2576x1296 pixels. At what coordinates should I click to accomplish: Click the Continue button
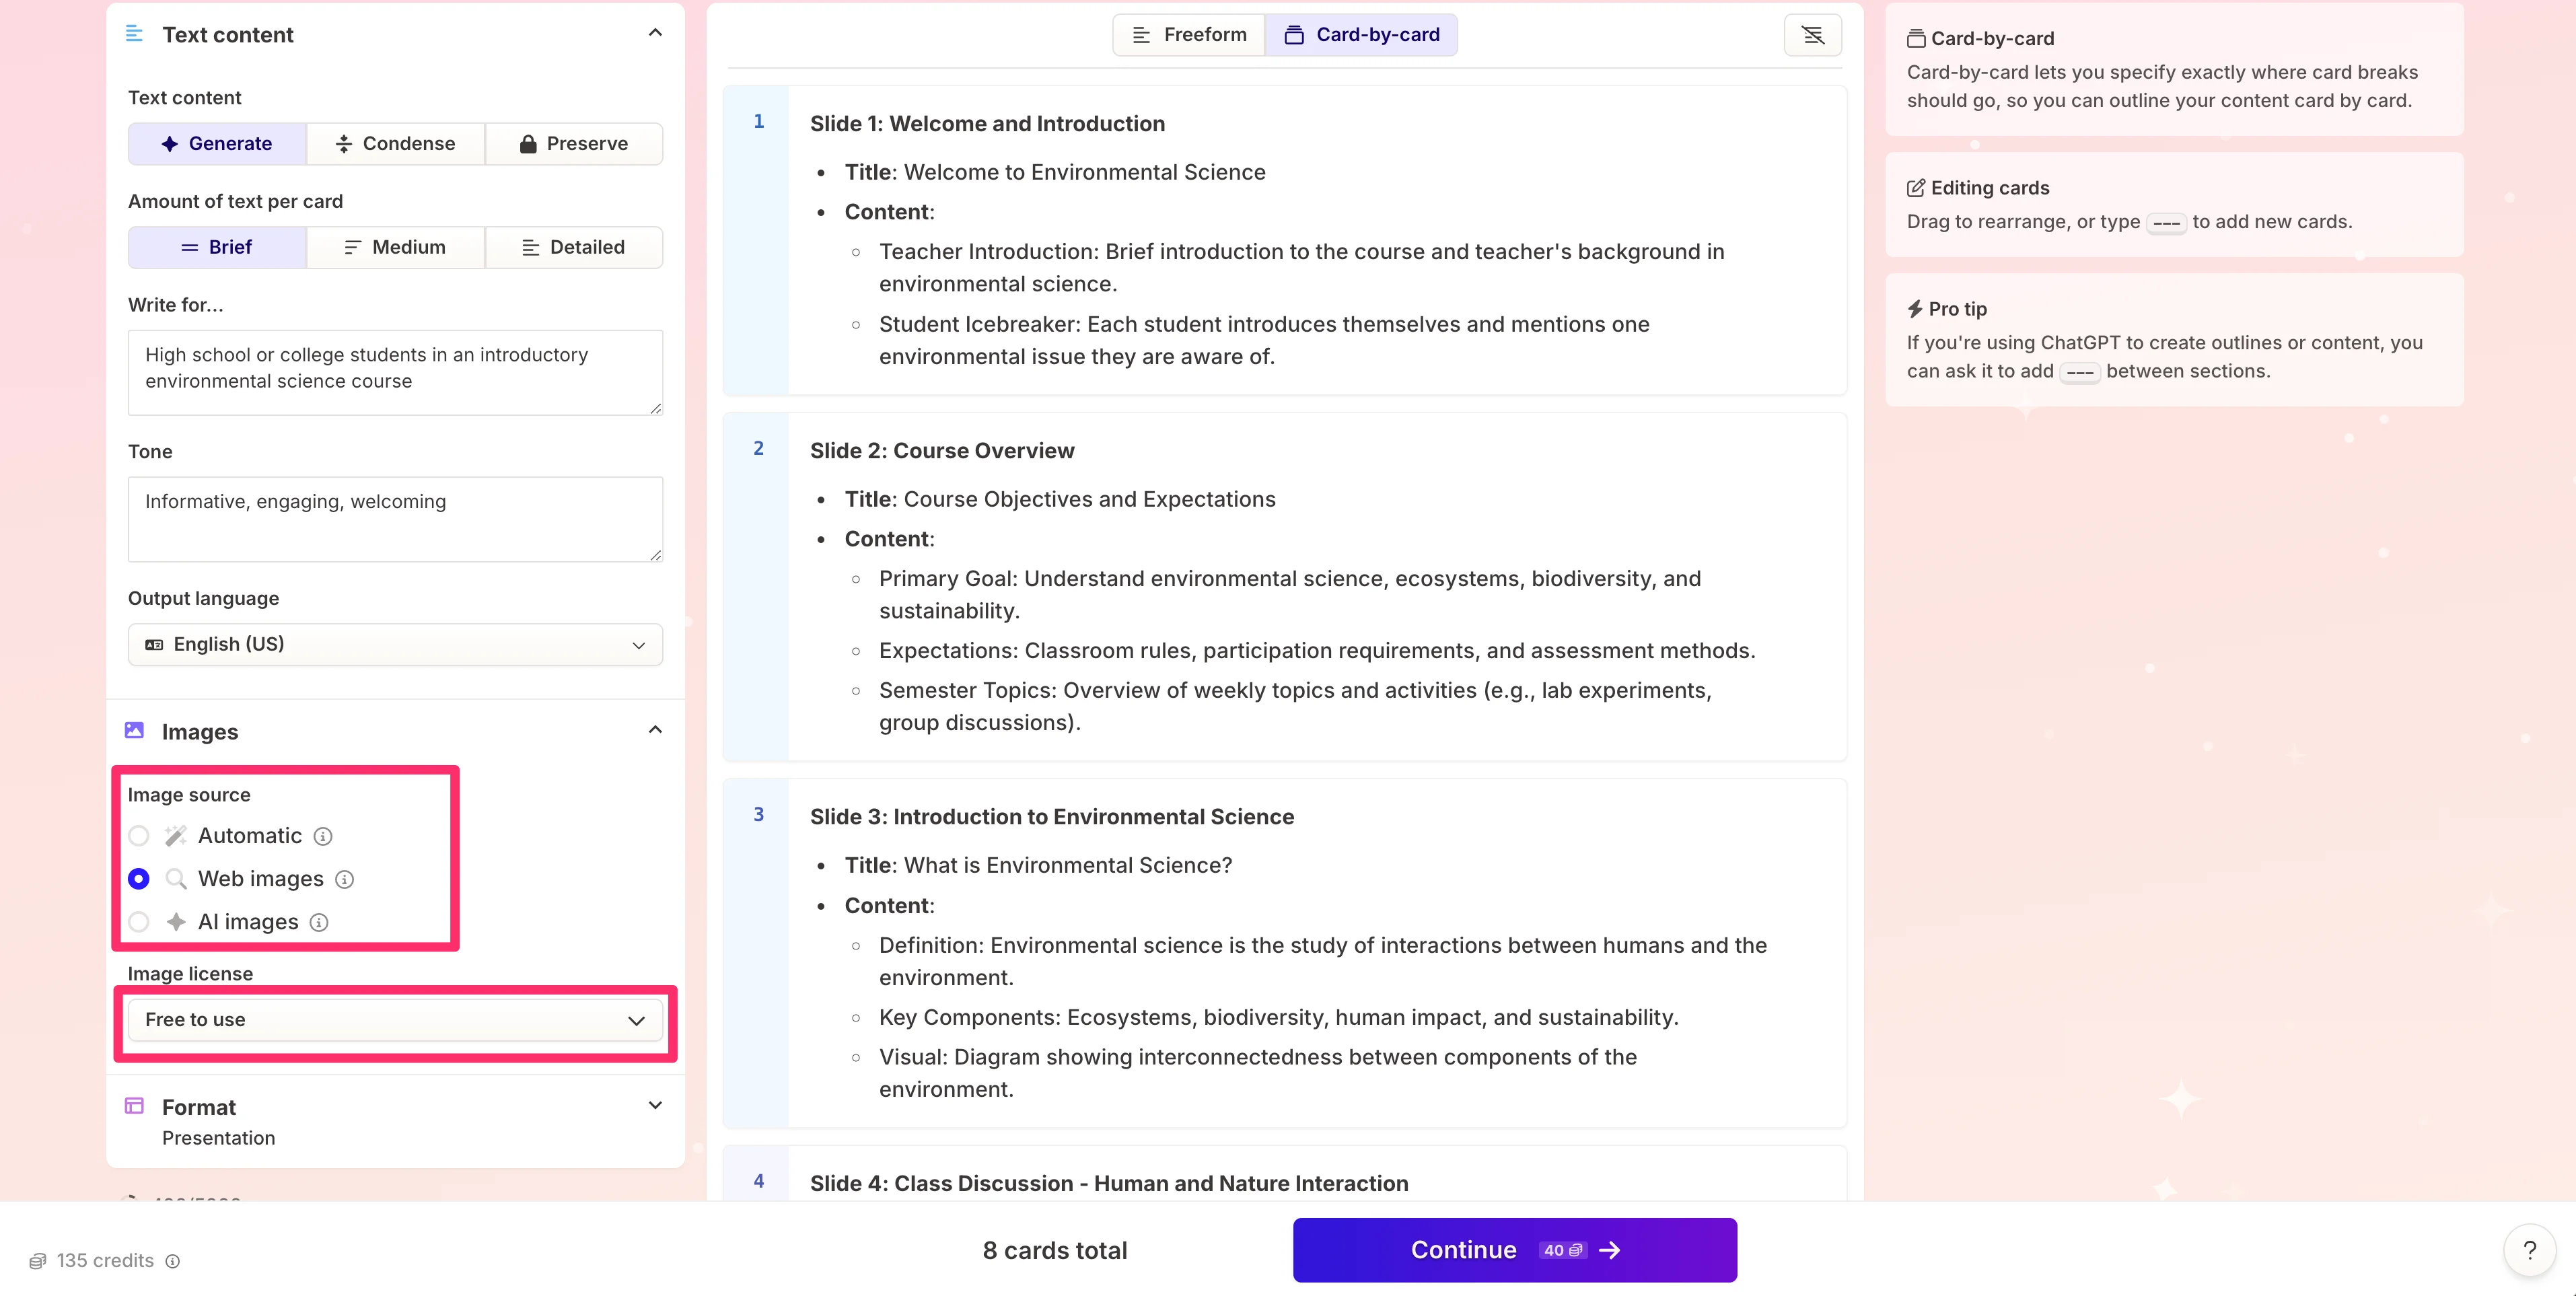(1514, 1250)
